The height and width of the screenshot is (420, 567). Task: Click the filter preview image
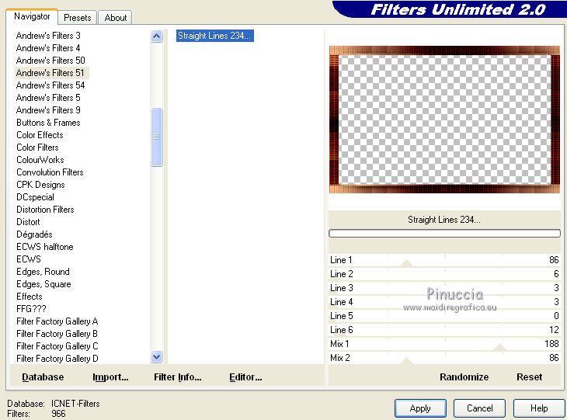pos(444,120)
